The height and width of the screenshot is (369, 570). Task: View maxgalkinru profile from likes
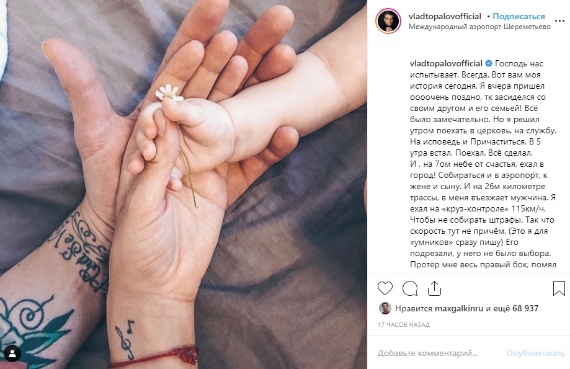pos(459,309)
